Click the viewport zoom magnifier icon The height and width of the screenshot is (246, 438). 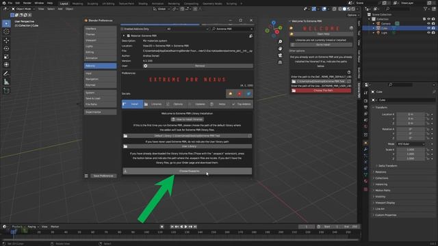[280, 42]
